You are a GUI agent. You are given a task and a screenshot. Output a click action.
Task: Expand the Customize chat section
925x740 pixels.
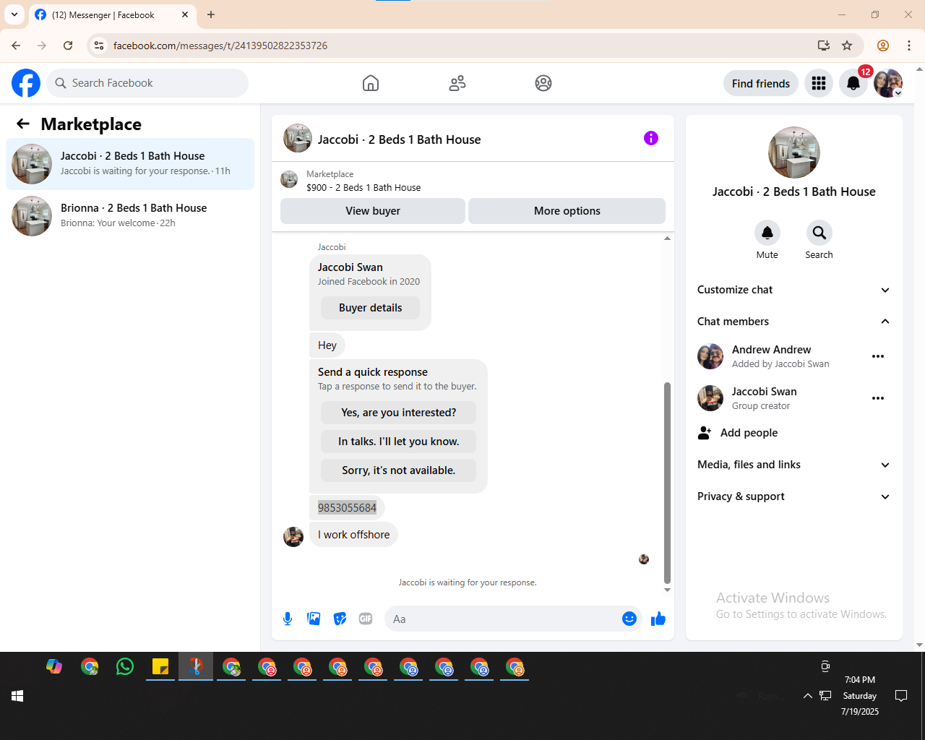point(793,290)
